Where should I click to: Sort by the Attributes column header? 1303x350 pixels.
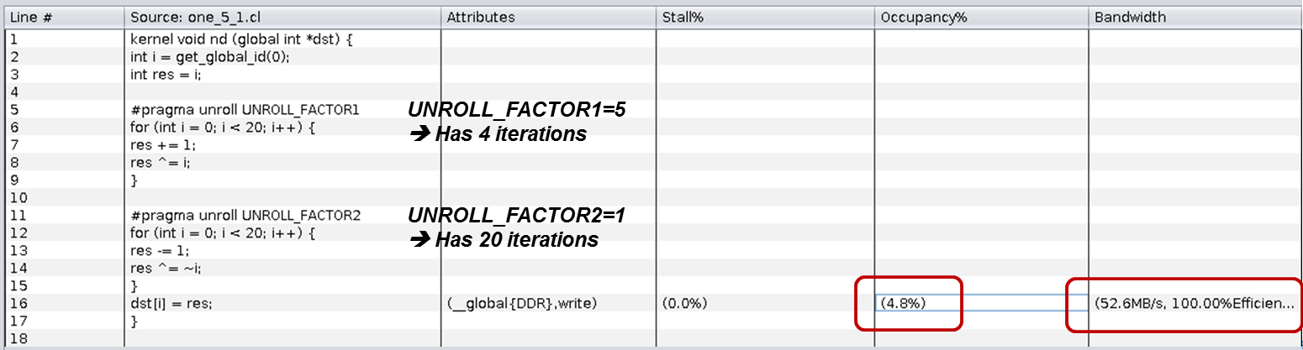[481, 17]
